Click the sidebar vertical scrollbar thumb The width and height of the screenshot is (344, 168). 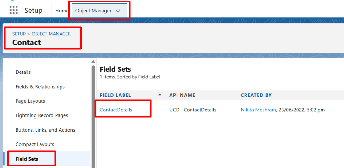pyautogui.click(x=93, y=116)
